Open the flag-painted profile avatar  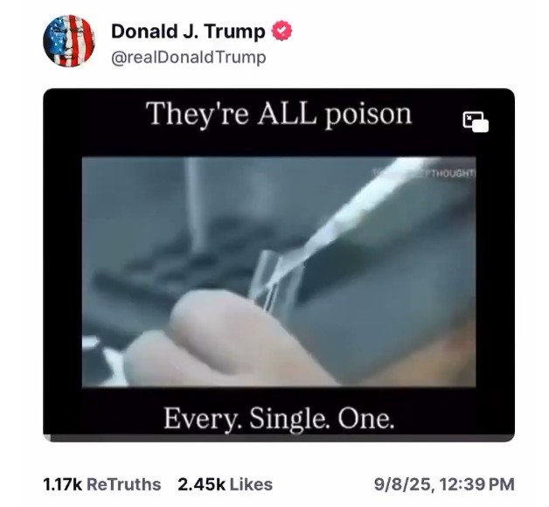point(68,40)
